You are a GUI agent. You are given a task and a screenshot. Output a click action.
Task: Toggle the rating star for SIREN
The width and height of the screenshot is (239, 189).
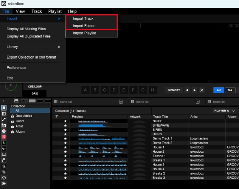[x=65, y=130]
